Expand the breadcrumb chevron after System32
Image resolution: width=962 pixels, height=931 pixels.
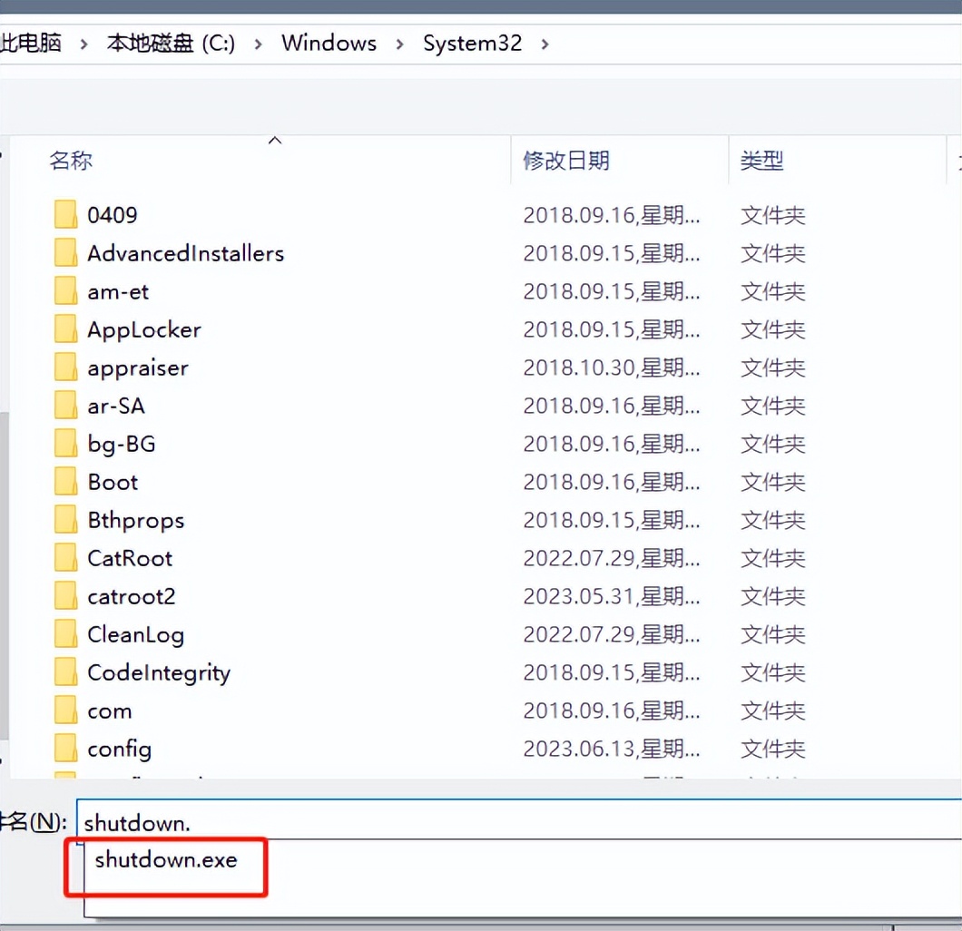(545, 43)
